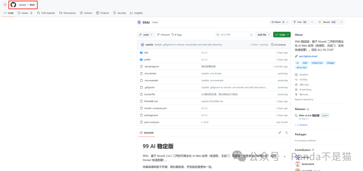
Task: Click the midjourney topic tag
Action: tap(317, 63)
